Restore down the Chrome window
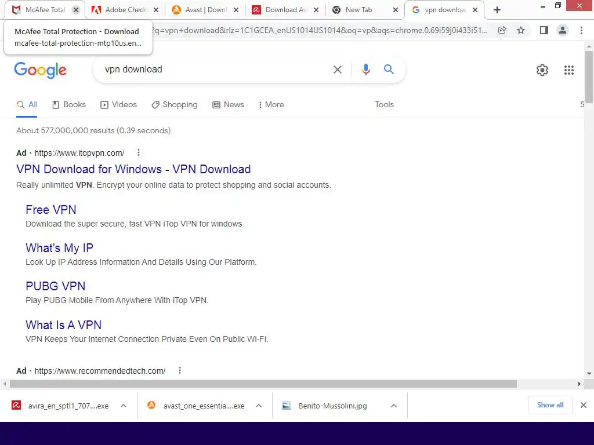Image resolution: width=594 pixels, height=445 pixels. click(558, 6)
